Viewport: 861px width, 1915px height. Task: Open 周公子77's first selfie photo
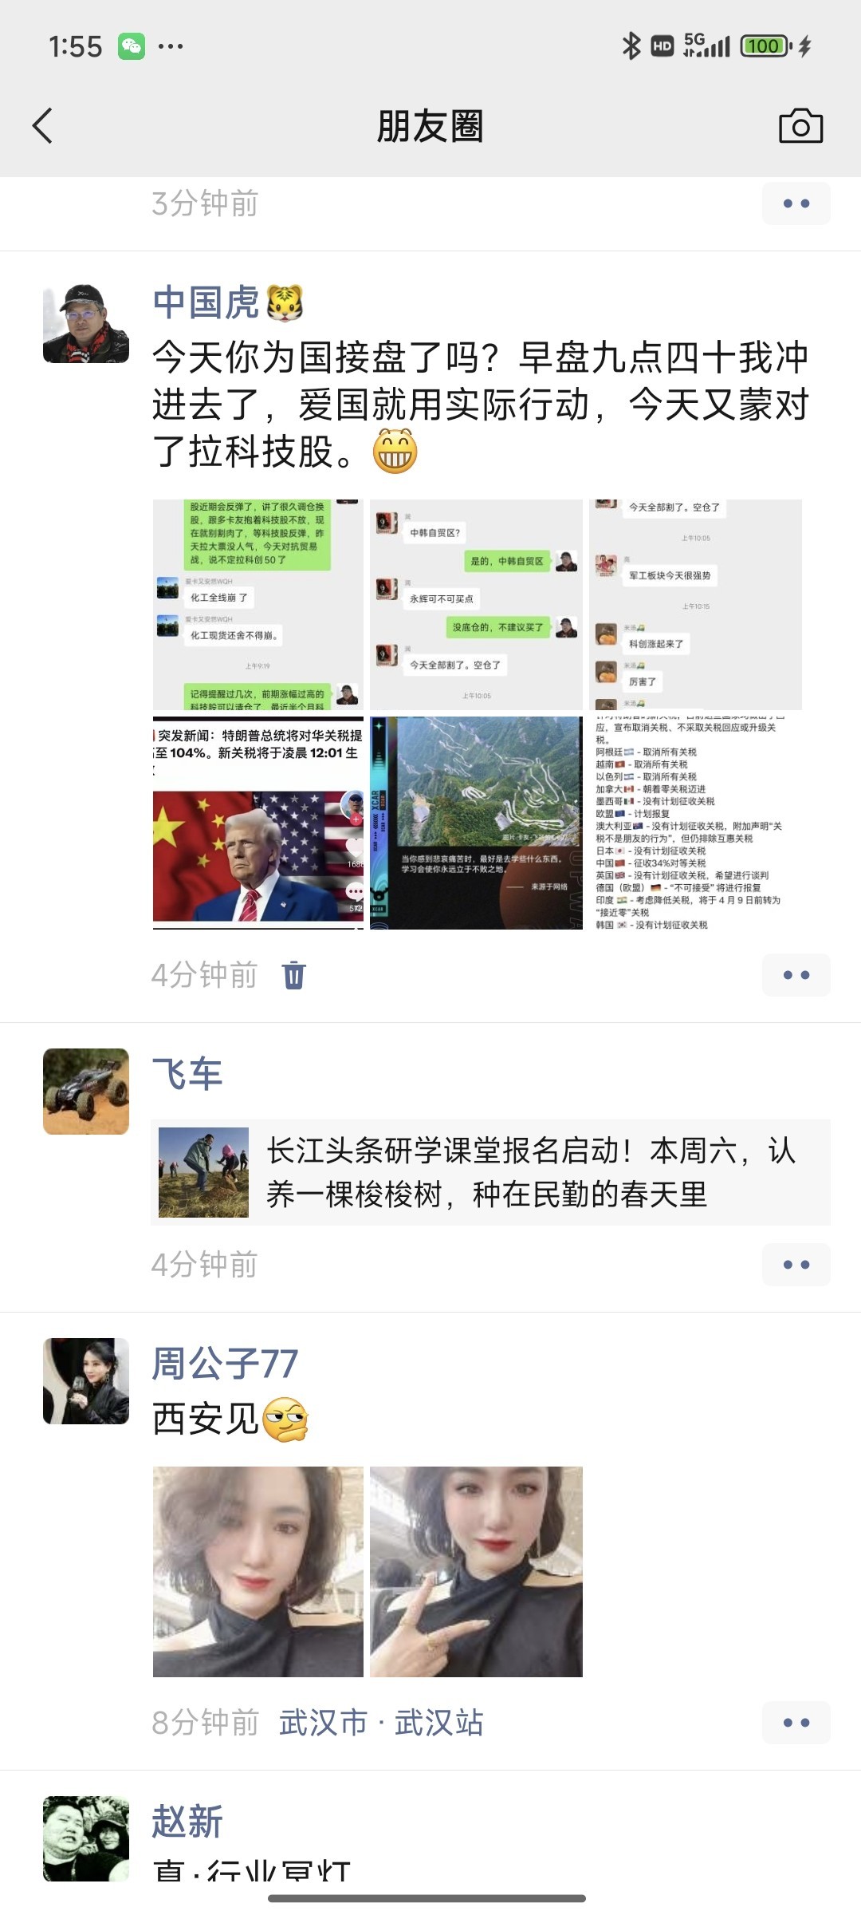258,1572
